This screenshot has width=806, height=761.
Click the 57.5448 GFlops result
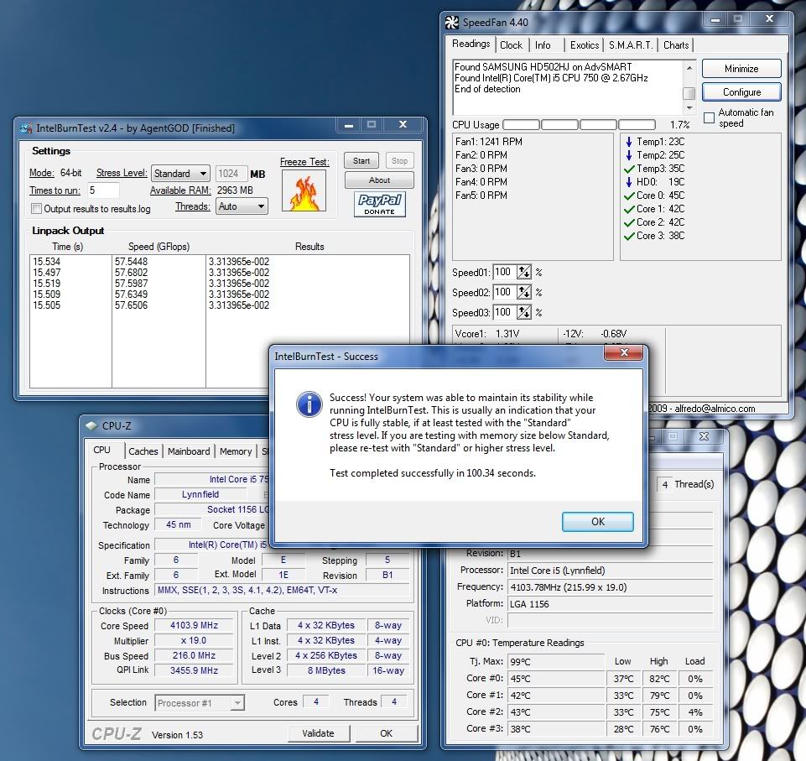pyautogui.click(x=131, y=262)
